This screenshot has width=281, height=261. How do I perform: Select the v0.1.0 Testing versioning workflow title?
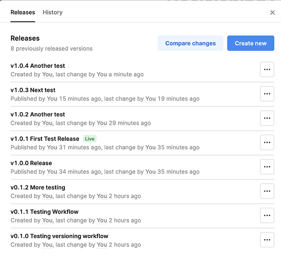tap(59, 236)
